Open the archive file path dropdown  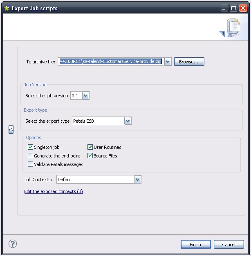pos(168,62)
